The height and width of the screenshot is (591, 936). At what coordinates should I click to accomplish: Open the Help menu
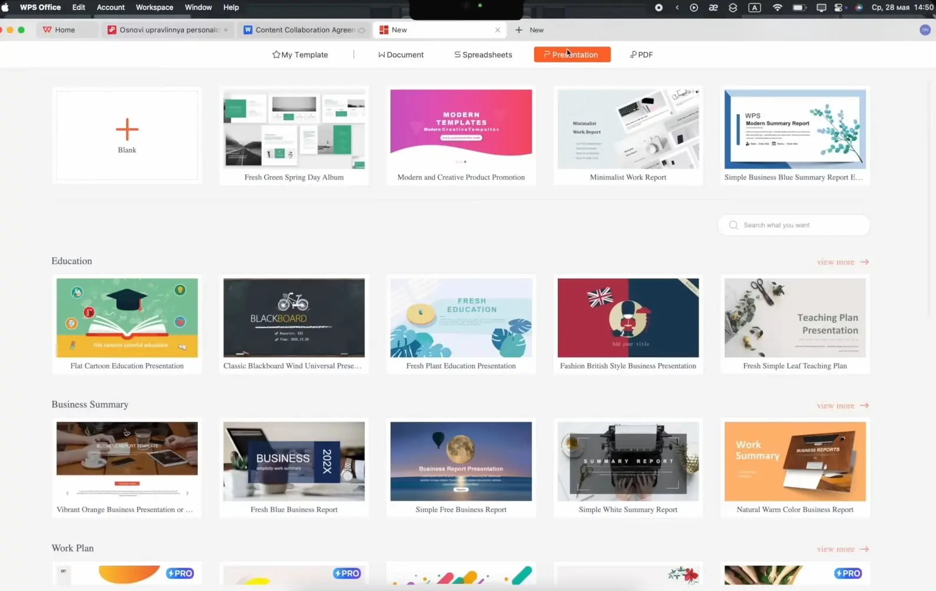click(x=231, y=7)
